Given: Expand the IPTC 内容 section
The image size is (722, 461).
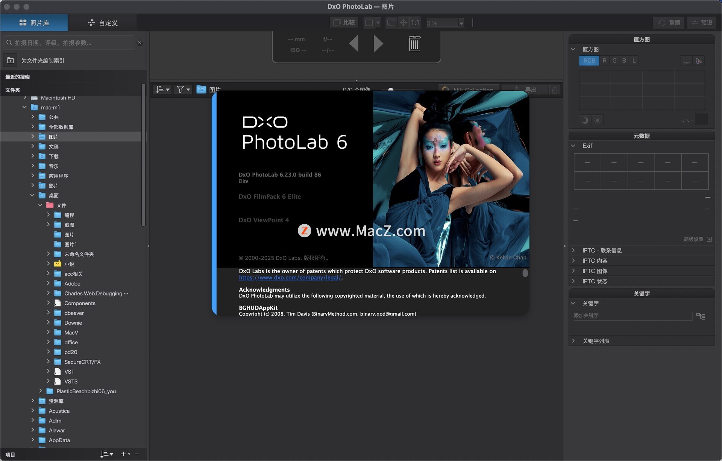Looking at the screenshot, I should pyautogui.click(x=573, y=260).
